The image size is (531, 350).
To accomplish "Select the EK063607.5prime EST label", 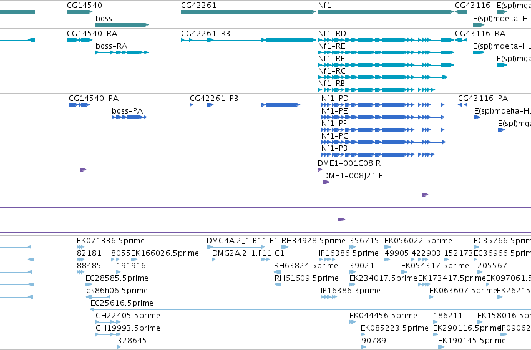I will 463,291.
